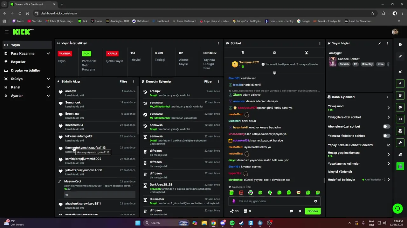
Task: Collapse pinned leaderboard chevron under Samiyusuf571
Action: tap(274, 73)
